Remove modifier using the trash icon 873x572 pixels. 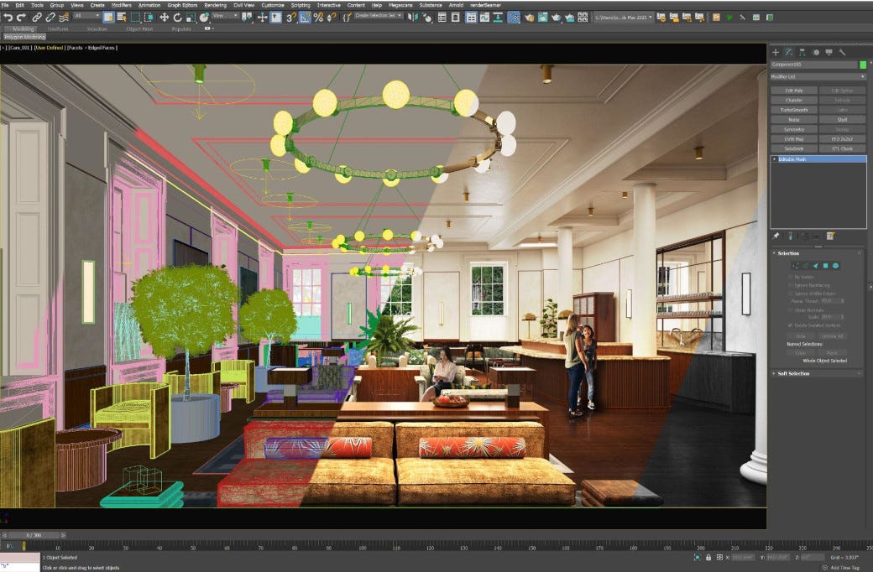pos(816,237)
